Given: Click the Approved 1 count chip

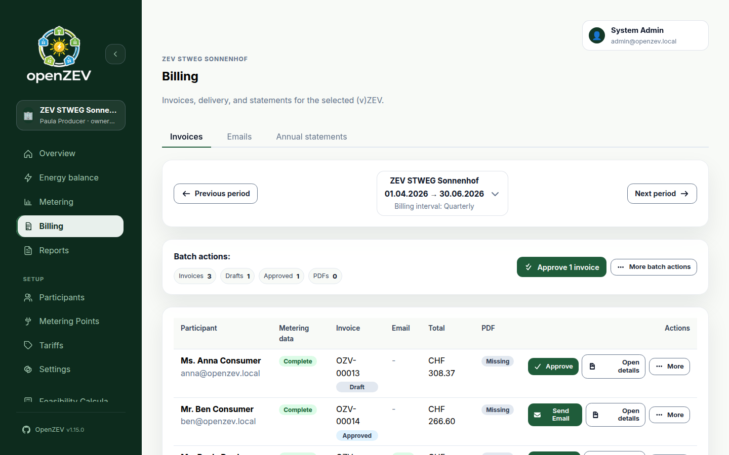Looking at the screenshot, I should tap(281, 276).
